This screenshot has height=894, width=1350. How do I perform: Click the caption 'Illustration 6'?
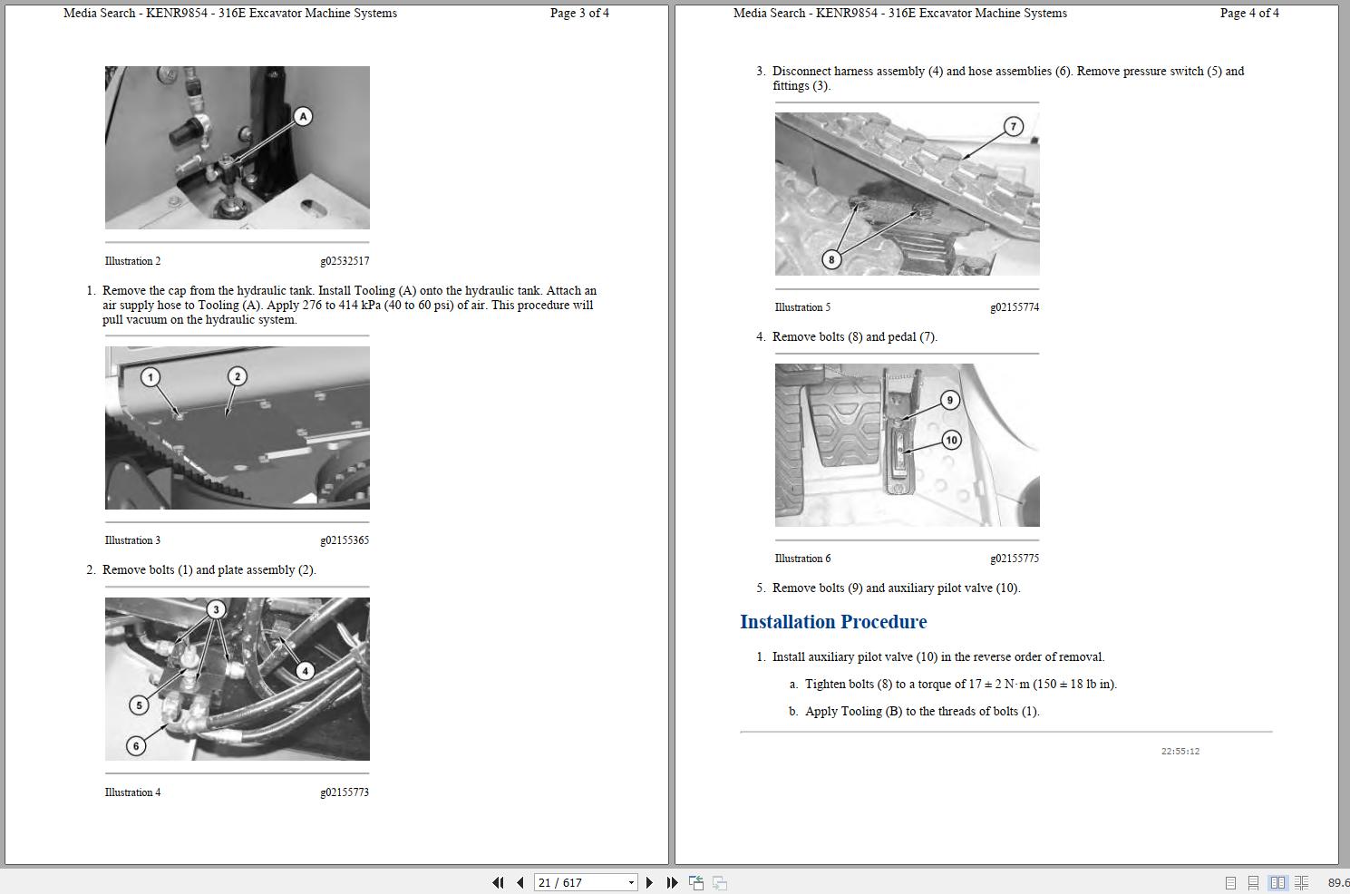(802, 559)
